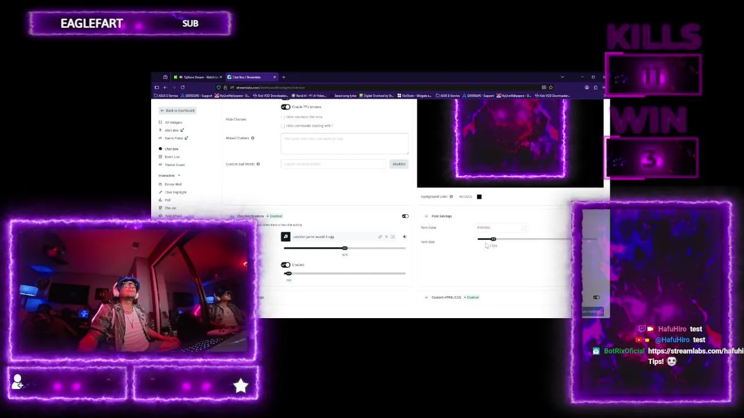Open media library icon for sound file
744x418 pixels.
click(392, 237)
